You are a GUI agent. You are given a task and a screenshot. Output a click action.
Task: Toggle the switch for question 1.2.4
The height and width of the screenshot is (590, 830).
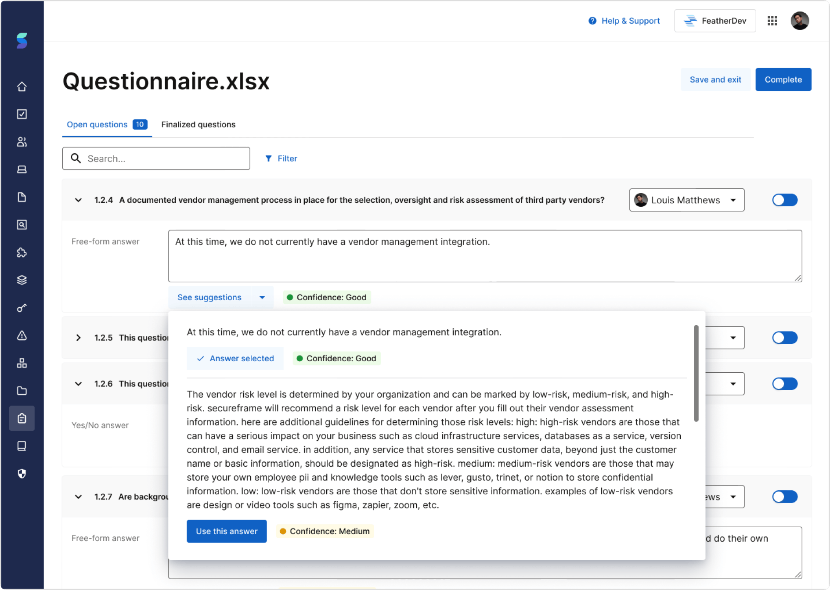pyautogui.click(x=784, y=200)
